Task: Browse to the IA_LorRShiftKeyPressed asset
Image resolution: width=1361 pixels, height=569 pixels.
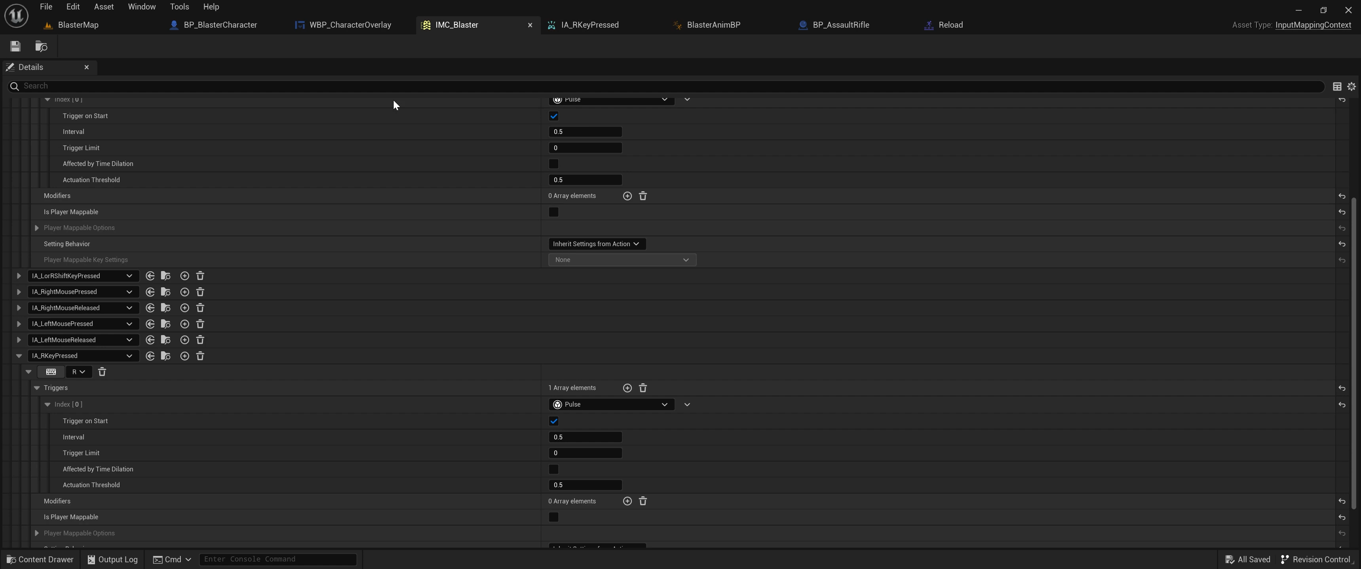Action: (x=166, y=276)
